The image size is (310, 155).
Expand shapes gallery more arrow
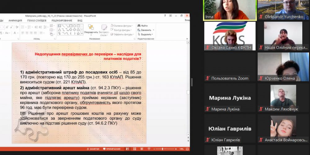82,33
